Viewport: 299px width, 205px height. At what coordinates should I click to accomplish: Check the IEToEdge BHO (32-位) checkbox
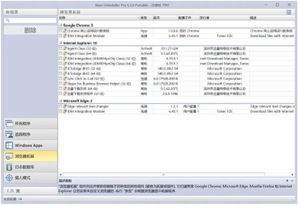(60, 68)
